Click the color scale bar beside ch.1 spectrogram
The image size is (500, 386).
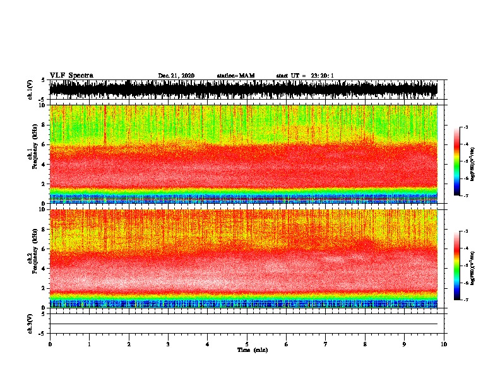point(456,161)
